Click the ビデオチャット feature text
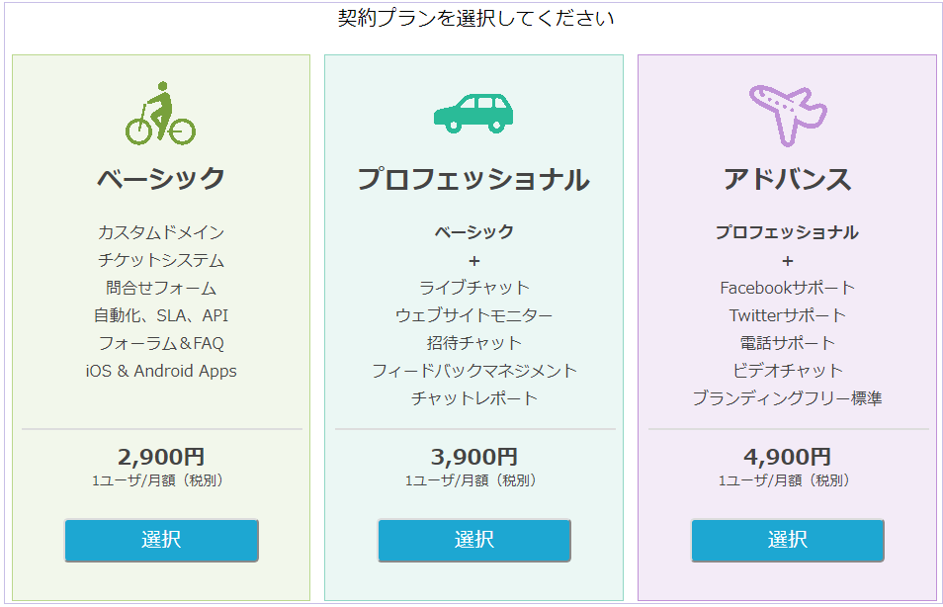Image resolution: width=943 pixels, height=607 pixels. [788, 371]
